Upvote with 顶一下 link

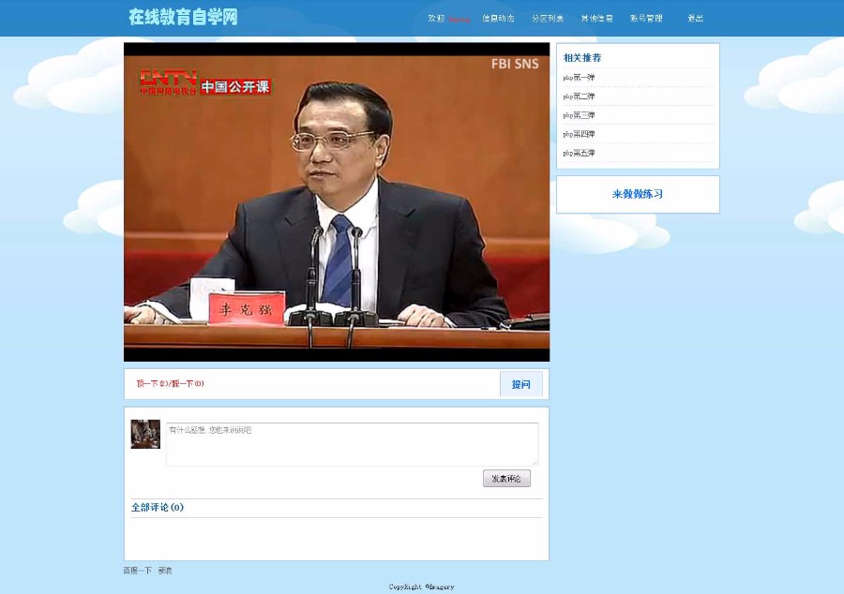[153, 384]
